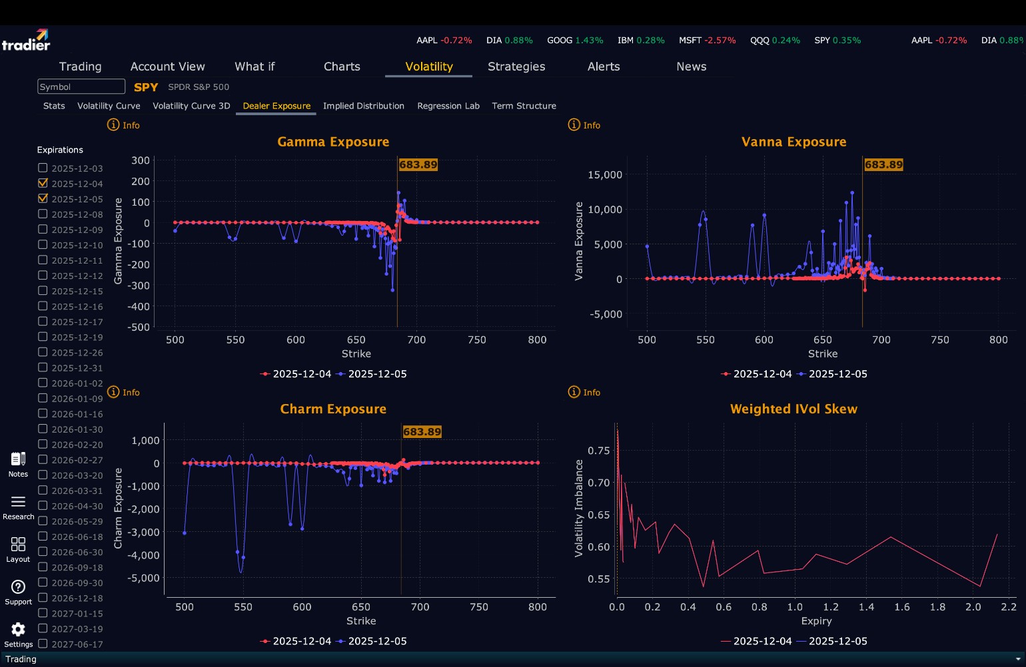Toggle 2025-12-05 series in Gamma Exposure legend
This screenshot has width=1026, height=667.
[372, 374]
